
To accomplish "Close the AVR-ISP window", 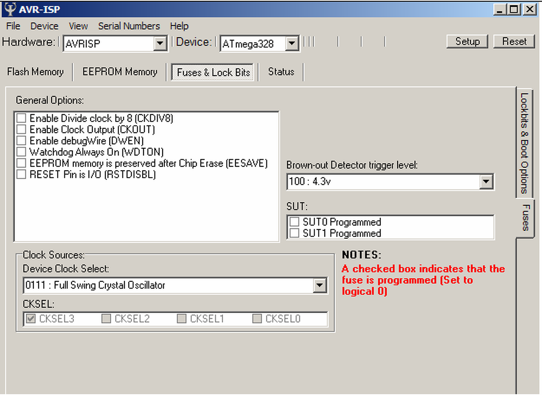I will 529,9.
